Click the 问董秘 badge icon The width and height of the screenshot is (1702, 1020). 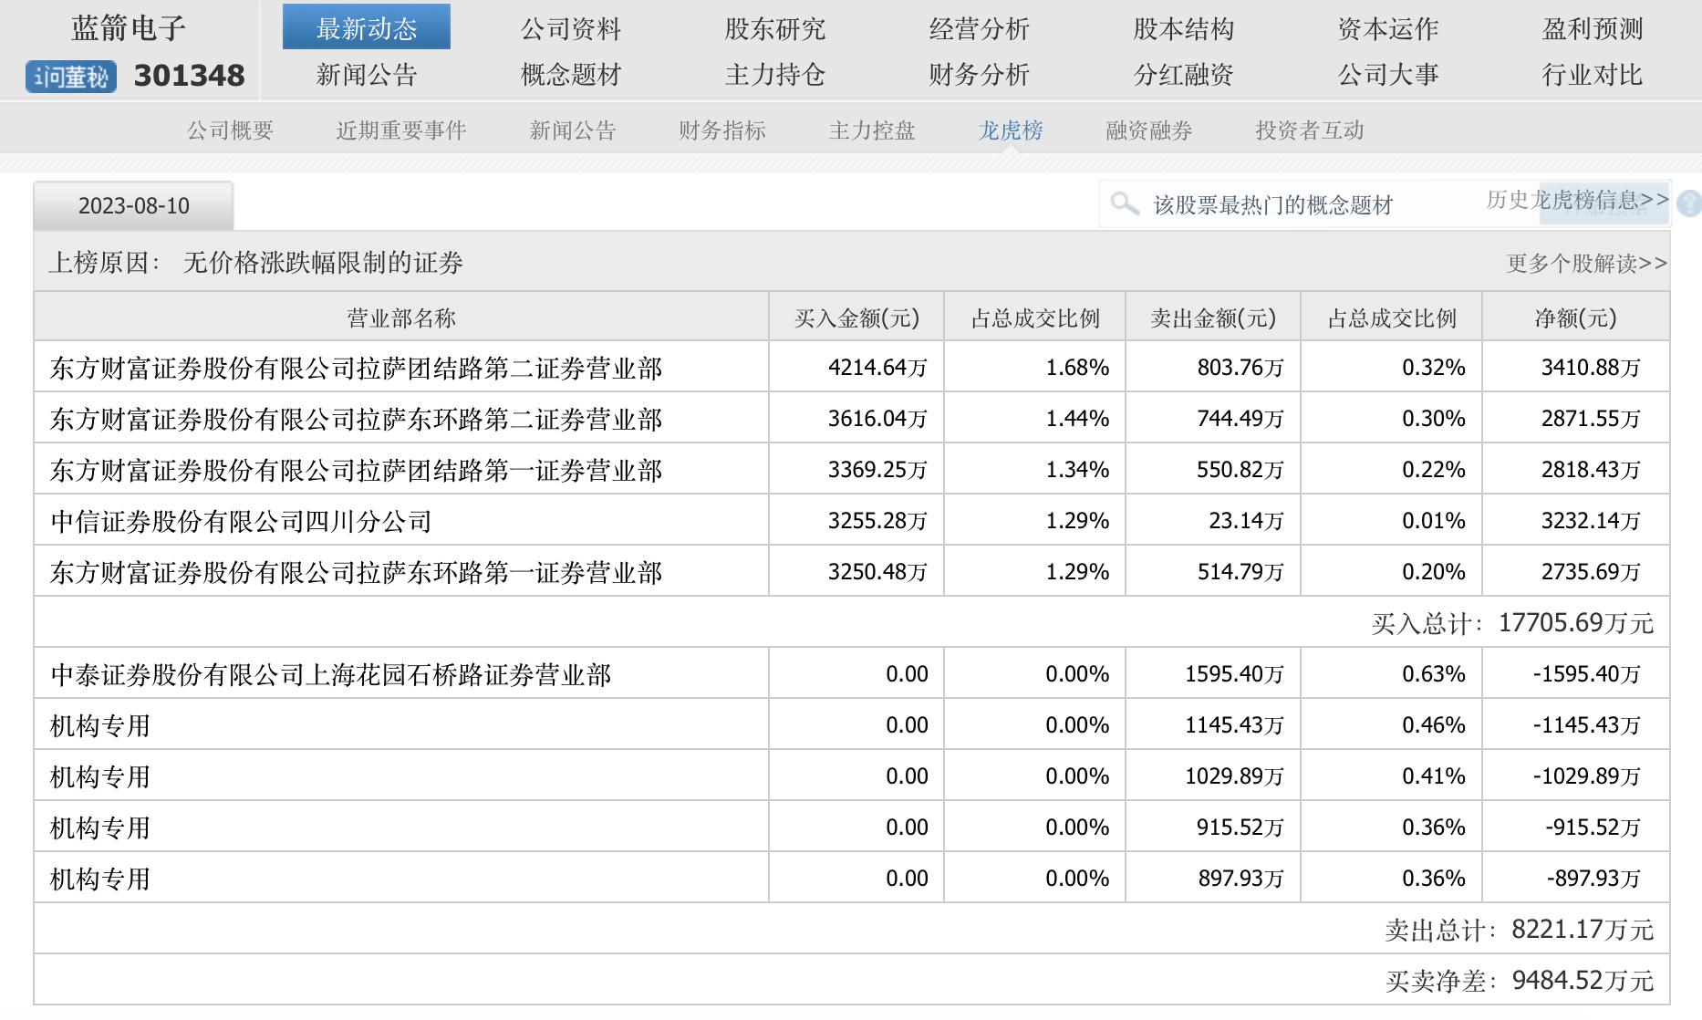(x=71, y=77)
